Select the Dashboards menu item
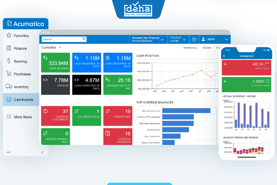Viewport: 277px width, 185px height. coord(21,99)
